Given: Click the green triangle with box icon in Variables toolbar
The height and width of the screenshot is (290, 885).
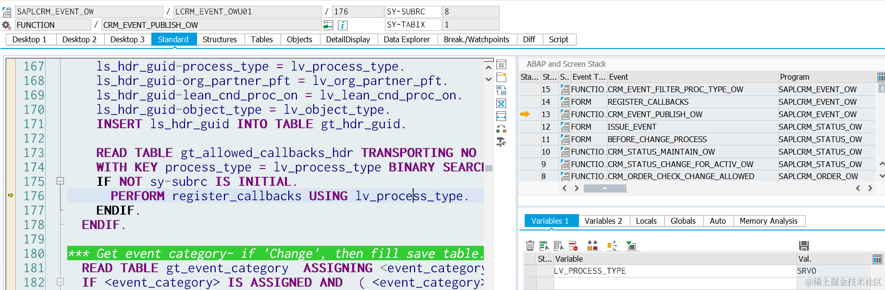Looking at the screenshot, I should (631, 246).
